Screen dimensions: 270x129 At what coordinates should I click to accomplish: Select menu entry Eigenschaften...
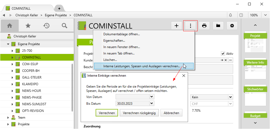coord(114,41)
